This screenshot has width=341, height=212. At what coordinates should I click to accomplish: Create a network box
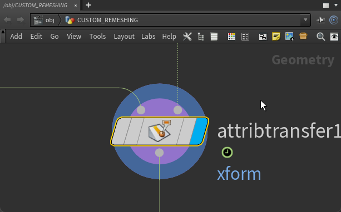263,37
